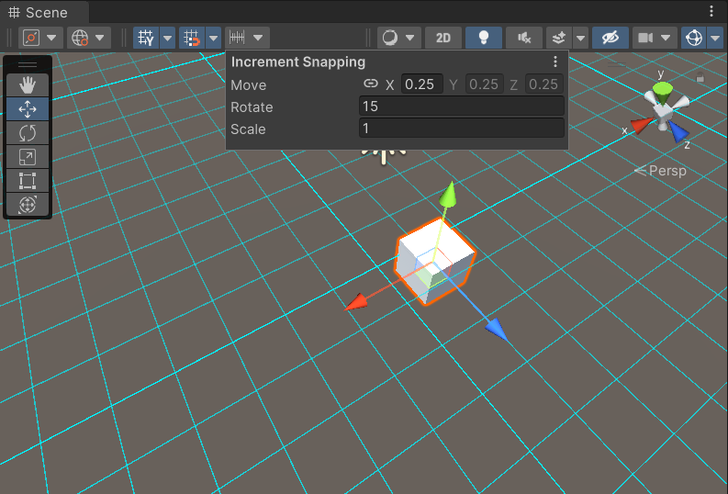Toggle orientation gizmo rotation lock icon
Image resolution: width=728 pixels, height=494 pixels.
[x=700, y=77]
